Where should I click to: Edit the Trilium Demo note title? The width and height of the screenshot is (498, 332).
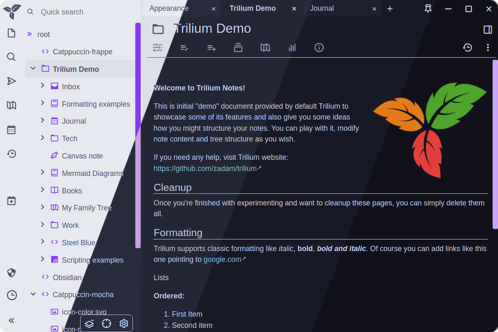tap(212, 29)
